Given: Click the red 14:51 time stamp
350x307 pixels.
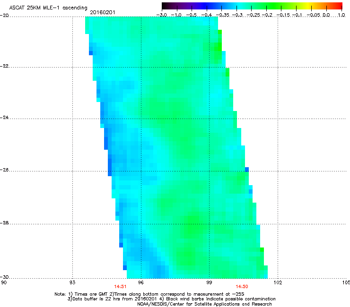Looking at the screenshot, I should pyautogui.click(x=120, y=287).
